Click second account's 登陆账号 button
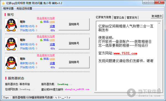166x101 pixels. coord(74,43)
